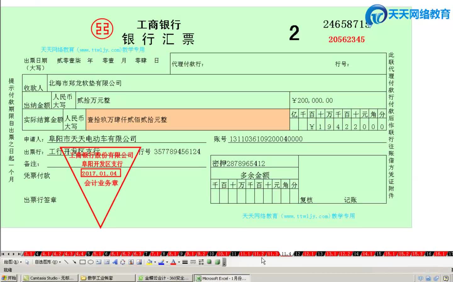Switch to sheet tab 11.4
453x282 pixels.
pyautogui.click(x=286, y=254)
